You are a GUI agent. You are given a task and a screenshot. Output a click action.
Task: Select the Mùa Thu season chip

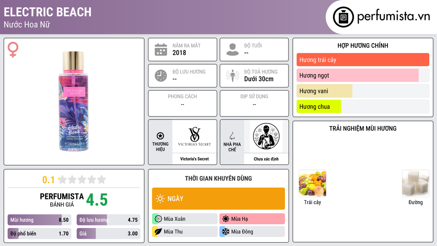185,231
